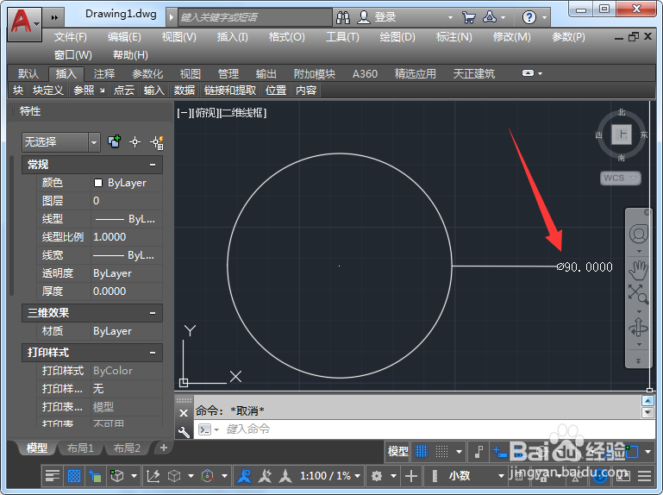
Task: Open the AutoCAD application menu button
Action: point(24,24)
